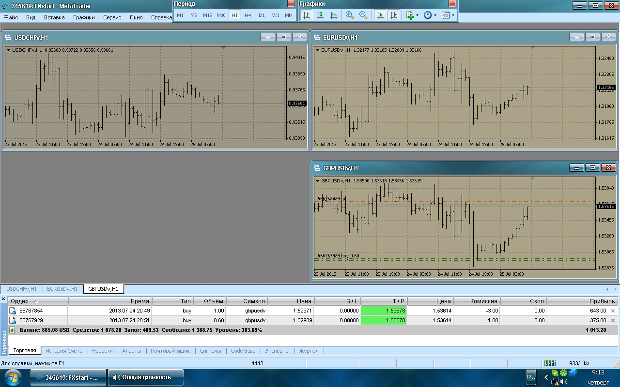The width and height of the screenshot is (620, 387).
Task: Click the connection status bars icon
Action: (550, 363)
